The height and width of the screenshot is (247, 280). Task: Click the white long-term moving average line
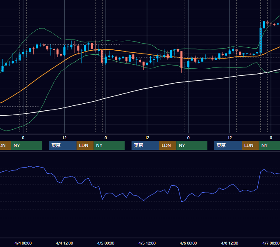tap(147, 88)
